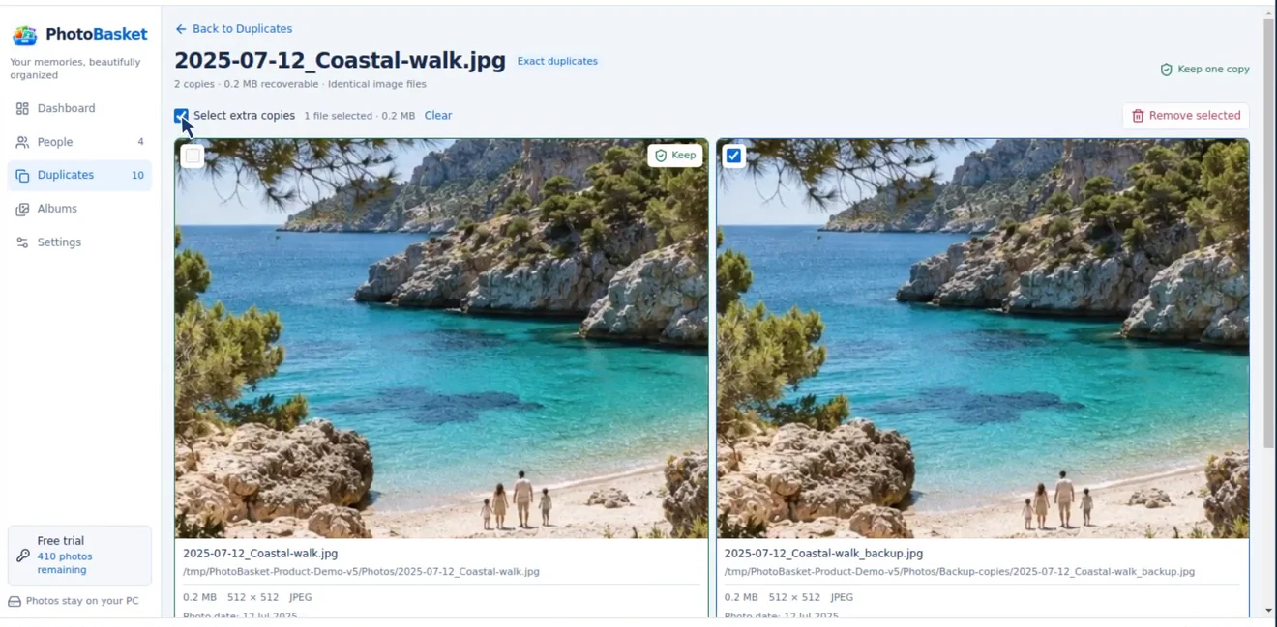Go to the People section

click(x=79, y=142)
